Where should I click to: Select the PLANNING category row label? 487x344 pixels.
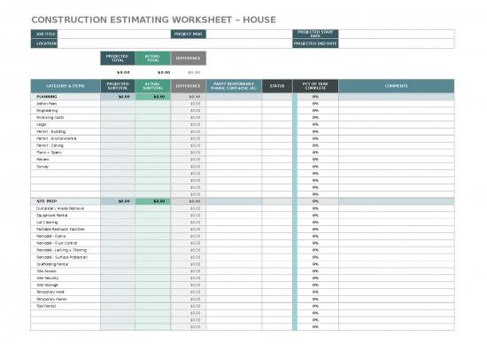tap(47, 97)
